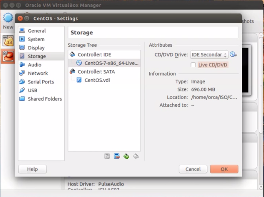
Task: Click the Help button
Action: pyautogui.click(x=32, y=169)
